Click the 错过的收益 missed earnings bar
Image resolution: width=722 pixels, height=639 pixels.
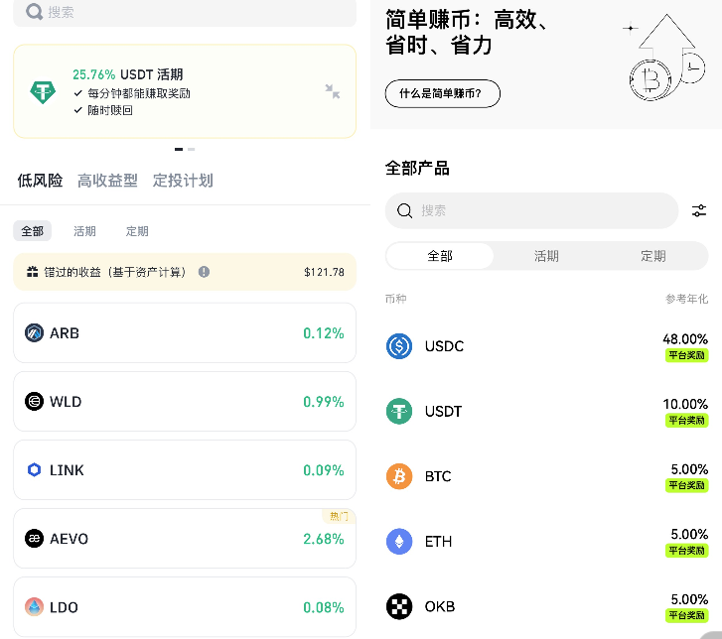point(185,272)
